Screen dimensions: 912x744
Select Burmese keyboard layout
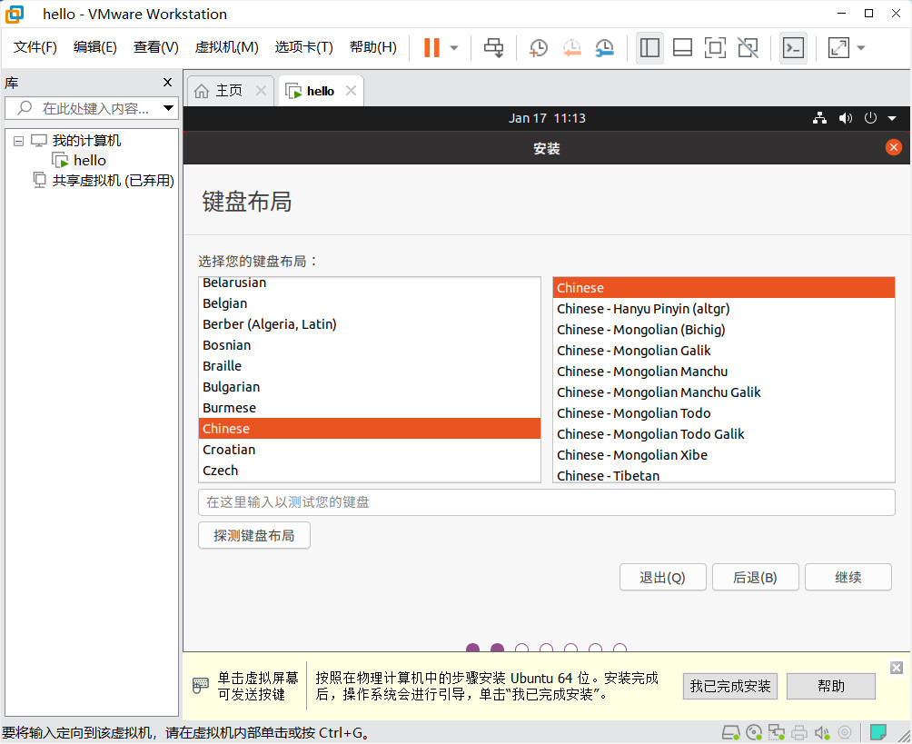coord(370,408)
